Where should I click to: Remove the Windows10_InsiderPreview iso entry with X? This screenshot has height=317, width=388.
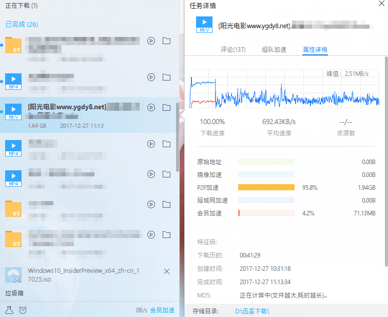[166, 271]
